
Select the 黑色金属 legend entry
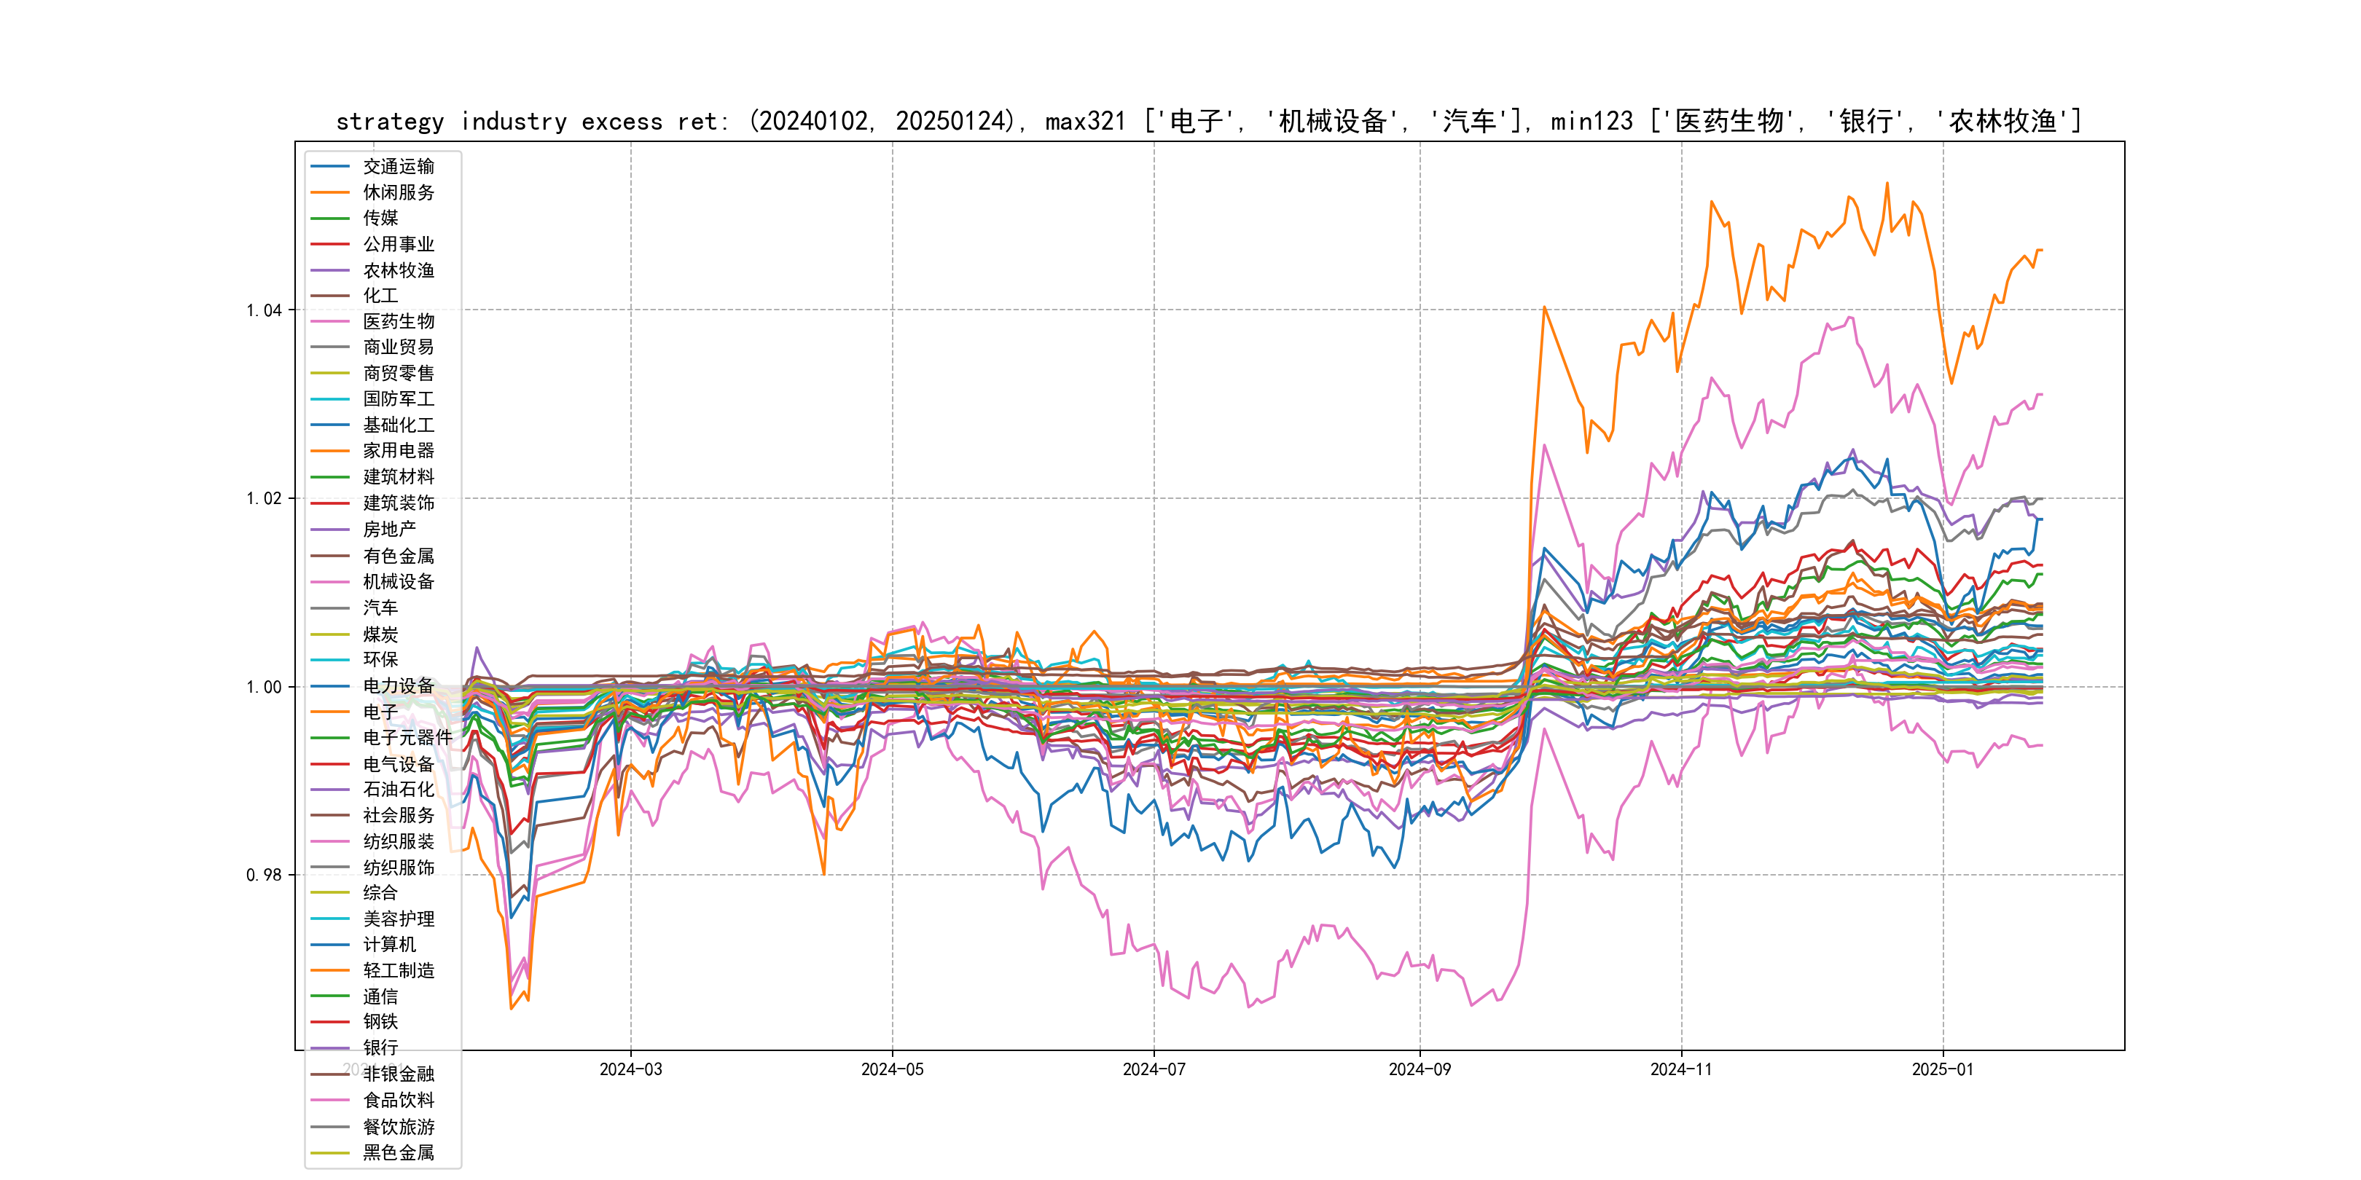(x=398, y=1152)
